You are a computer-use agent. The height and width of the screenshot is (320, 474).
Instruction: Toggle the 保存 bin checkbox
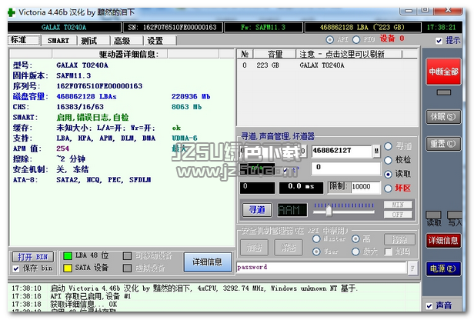[x=16, y=268]
